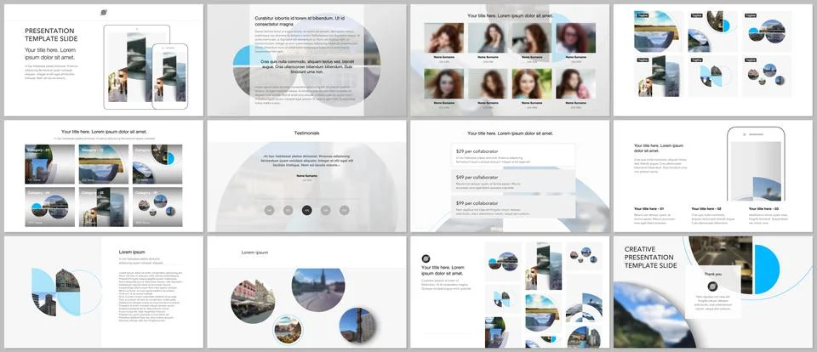Click the small phone mockup overlapping the tablet

coord(170,76)
